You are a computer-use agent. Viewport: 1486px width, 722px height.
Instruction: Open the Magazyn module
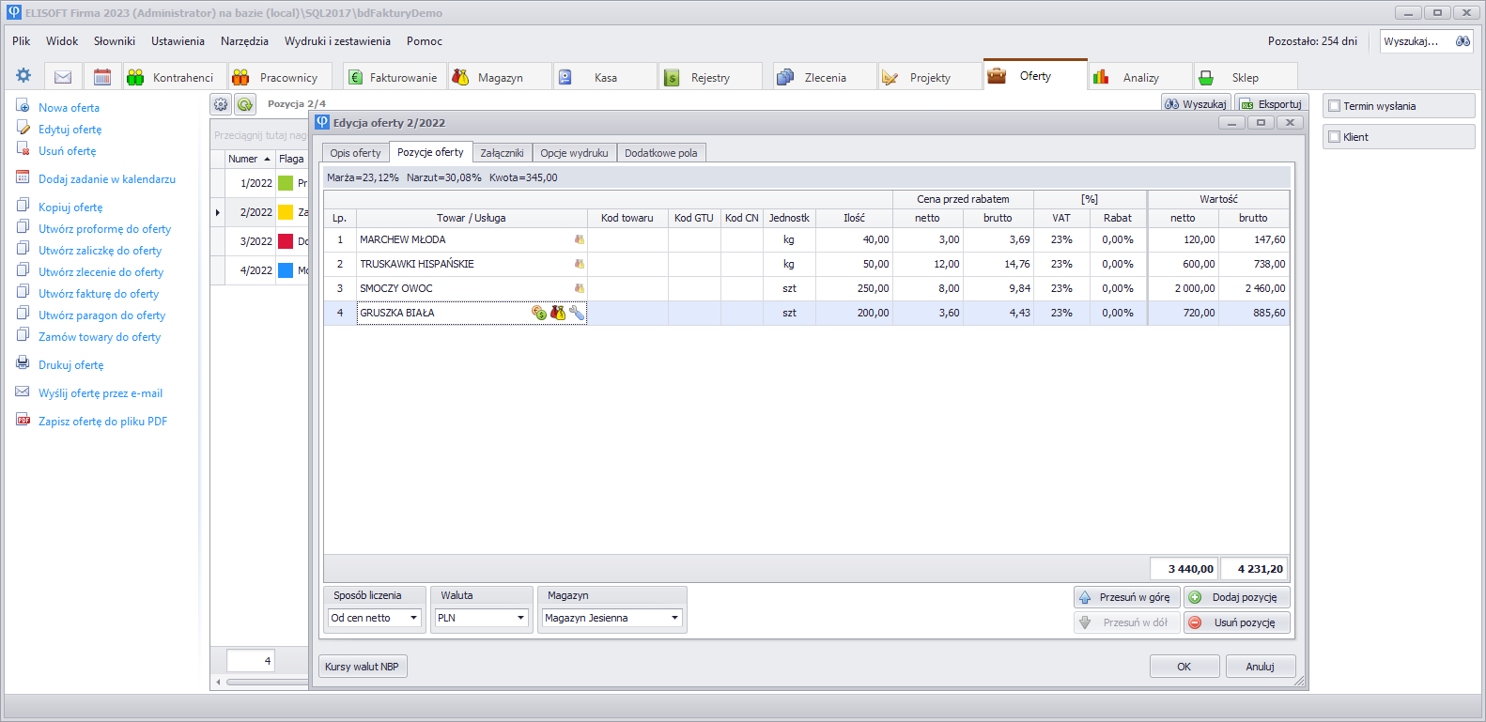pyautogui.click(x=500, y=77)
